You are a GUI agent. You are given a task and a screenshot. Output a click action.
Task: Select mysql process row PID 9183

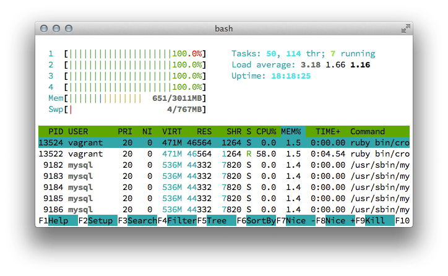pyautogui.click(x=224, y=176)
